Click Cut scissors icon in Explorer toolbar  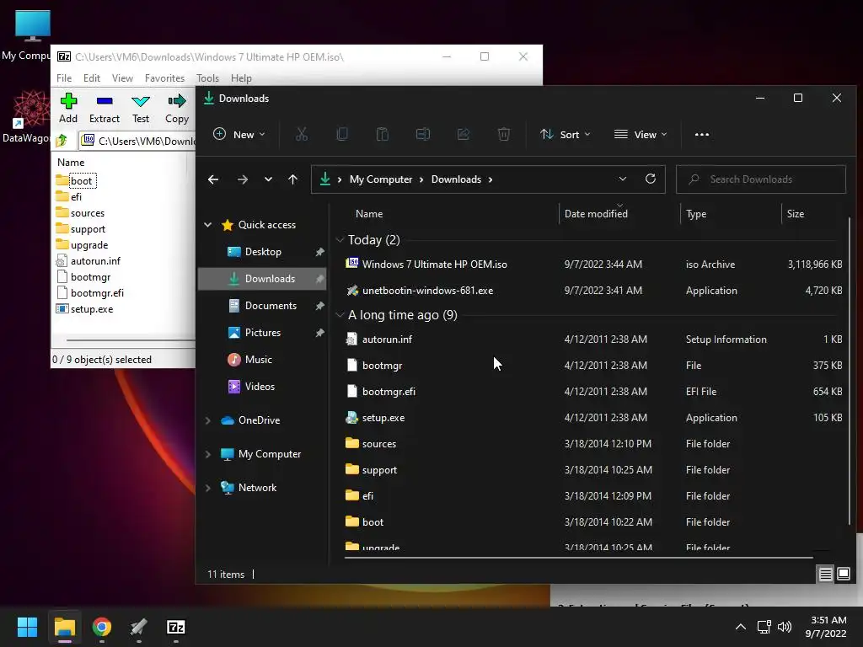[x=302, y=134]
